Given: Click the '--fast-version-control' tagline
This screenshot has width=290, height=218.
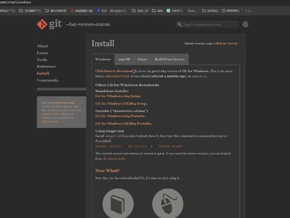Looking at the screenshot, I should 88,24.
